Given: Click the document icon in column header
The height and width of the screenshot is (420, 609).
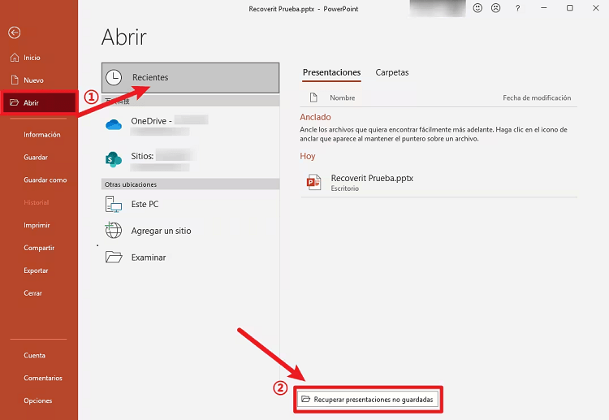Looking at the screenshot, I should click(x=313, y=97).
